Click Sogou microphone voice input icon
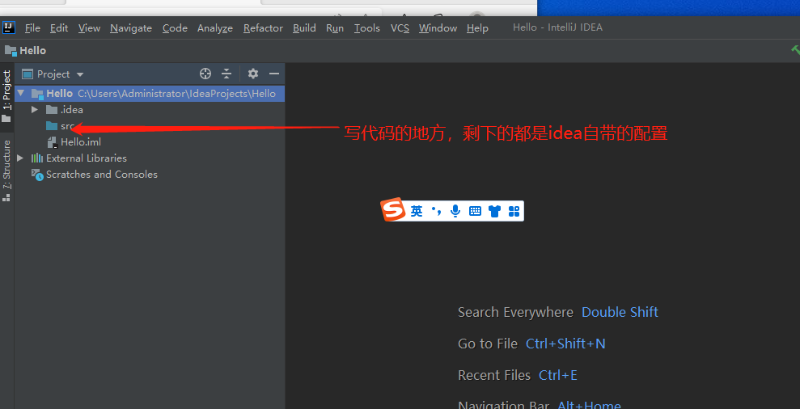The height and width of the screenshot is (409, 800). tap(455, 211)
